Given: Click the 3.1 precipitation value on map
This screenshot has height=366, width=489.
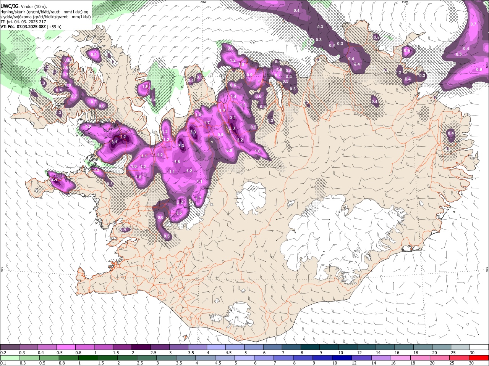Looking at the screenshot, I should (x=114, y=142).
